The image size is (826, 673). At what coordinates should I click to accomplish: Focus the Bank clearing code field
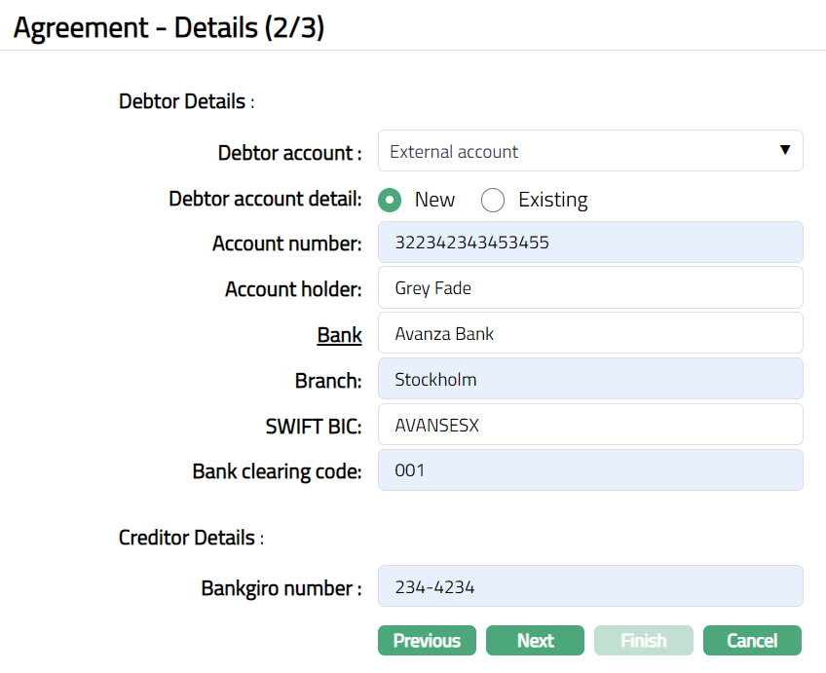click(x=590, y=470)
